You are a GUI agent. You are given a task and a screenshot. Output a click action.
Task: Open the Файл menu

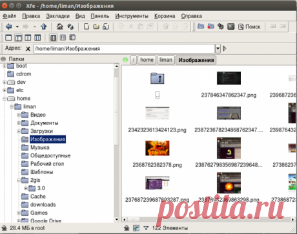[10, 16]
